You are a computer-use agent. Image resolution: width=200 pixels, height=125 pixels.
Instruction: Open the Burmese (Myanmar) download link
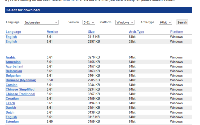coord(21,80)
